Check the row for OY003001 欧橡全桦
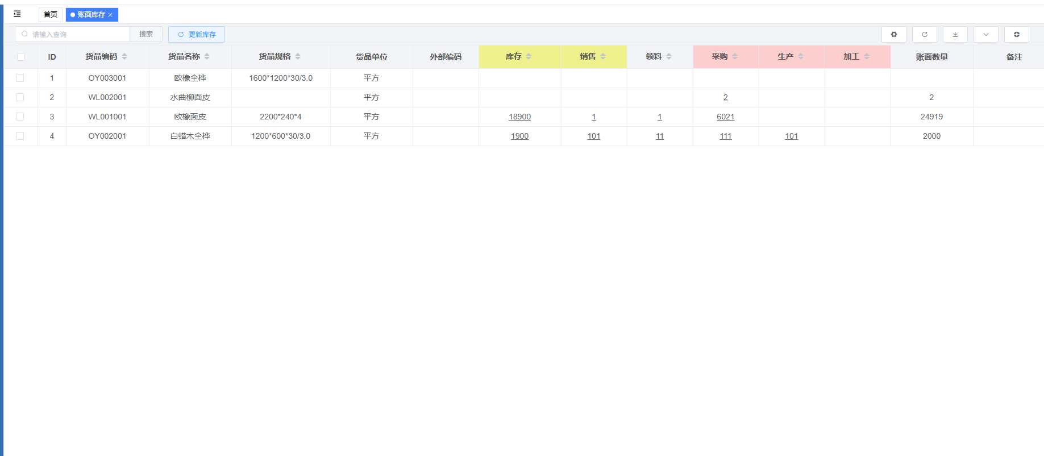The width and height of the screenshot is (1044, 456). click(20, 78)
